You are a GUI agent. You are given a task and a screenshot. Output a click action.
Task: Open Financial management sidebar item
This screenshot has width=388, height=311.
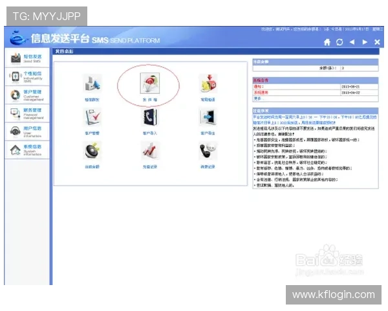click(x=27, y=113)
